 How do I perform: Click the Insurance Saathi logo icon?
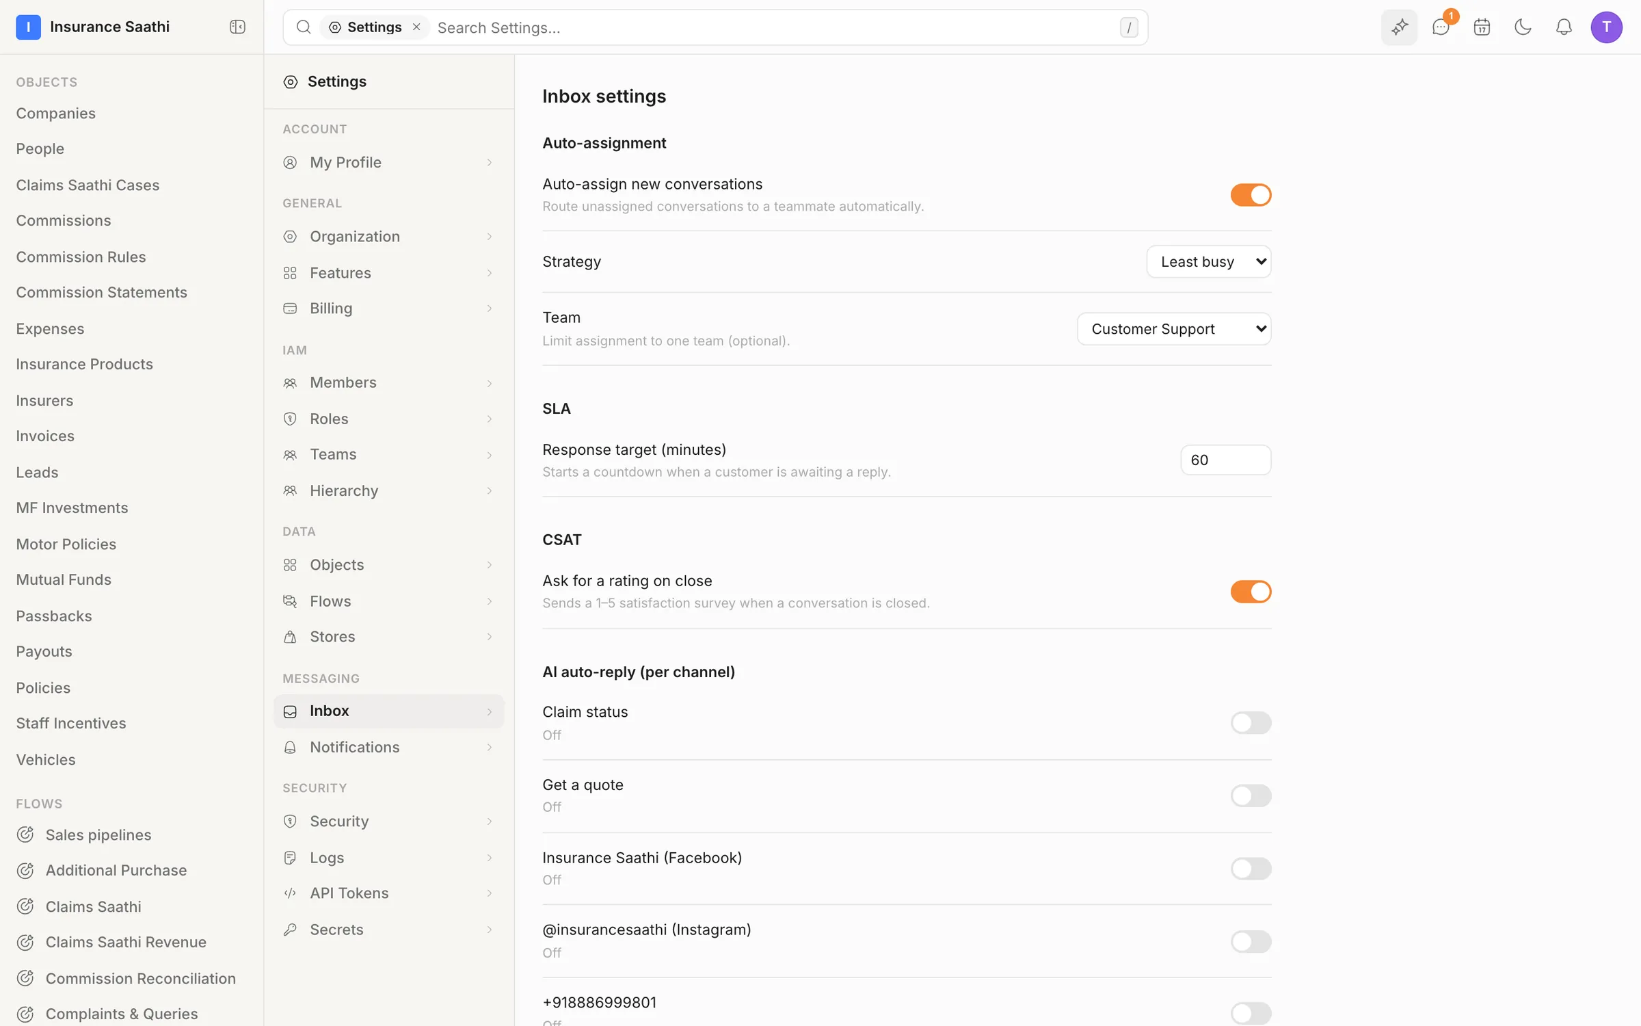pyautogui.click(x=28, y=27)
